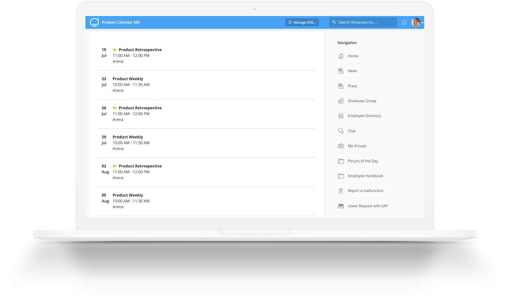Click the crown badge on Product Retrospective
Screen dimensions: 510x306
(114, 50)
